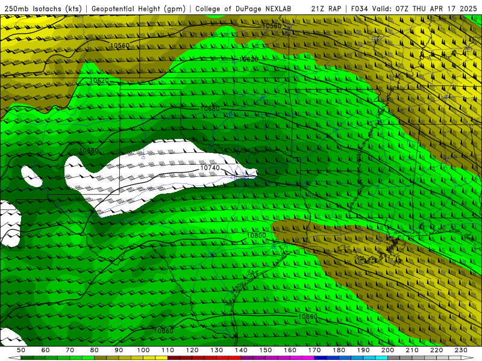Click the 140 knot colorbar label

coord(241,350)
